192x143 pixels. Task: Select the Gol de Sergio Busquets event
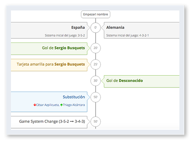(49, 49)
